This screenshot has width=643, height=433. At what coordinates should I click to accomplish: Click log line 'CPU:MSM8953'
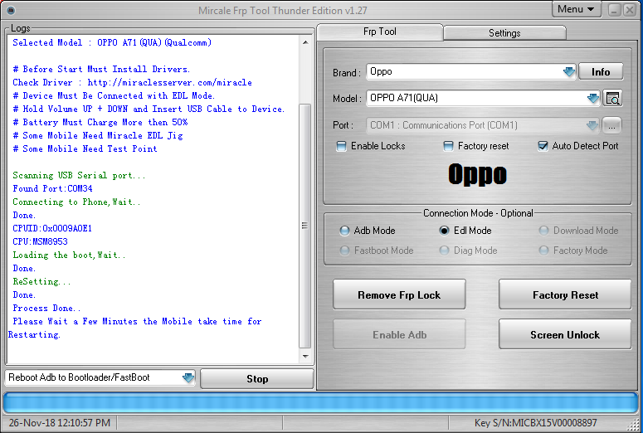click(40, 241)
